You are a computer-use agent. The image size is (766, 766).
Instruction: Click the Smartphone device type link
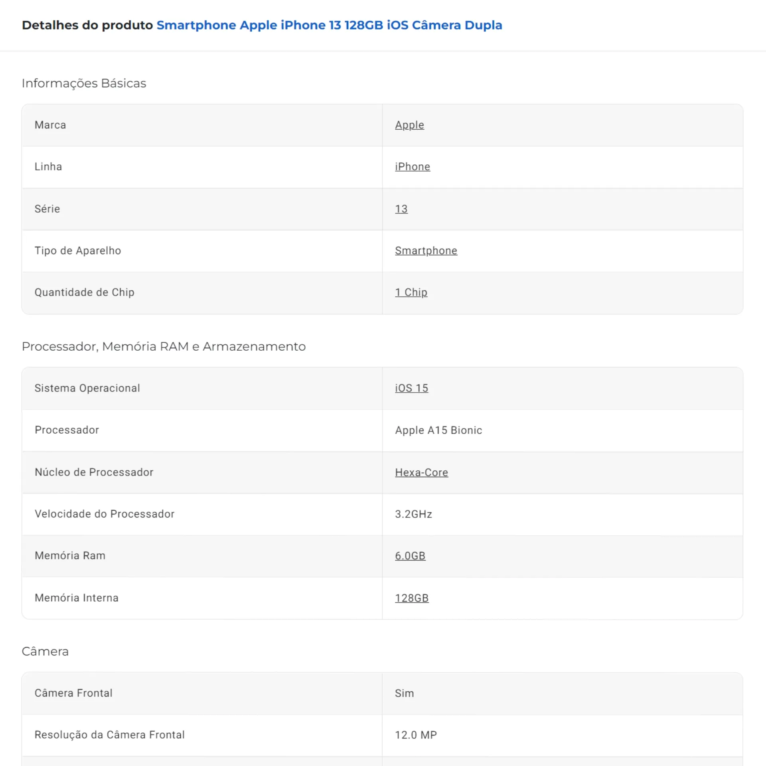tap(426, 251)
